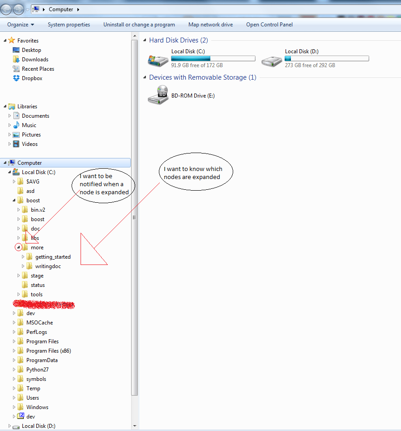Click Uninstall or change a program
Viewport: 401px width, 431px height.
[139, 25]
